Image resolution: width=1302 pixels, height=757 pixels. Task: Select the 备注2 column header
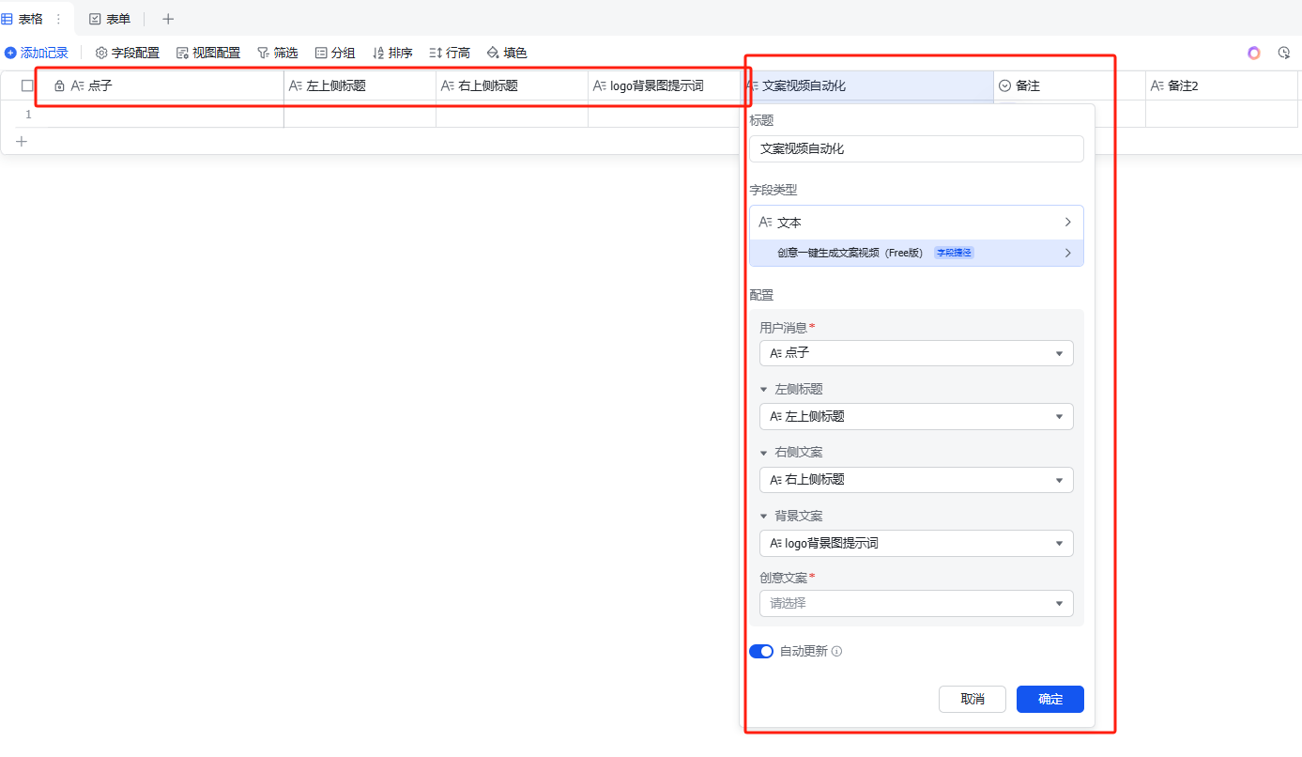tap(1221, 85)
